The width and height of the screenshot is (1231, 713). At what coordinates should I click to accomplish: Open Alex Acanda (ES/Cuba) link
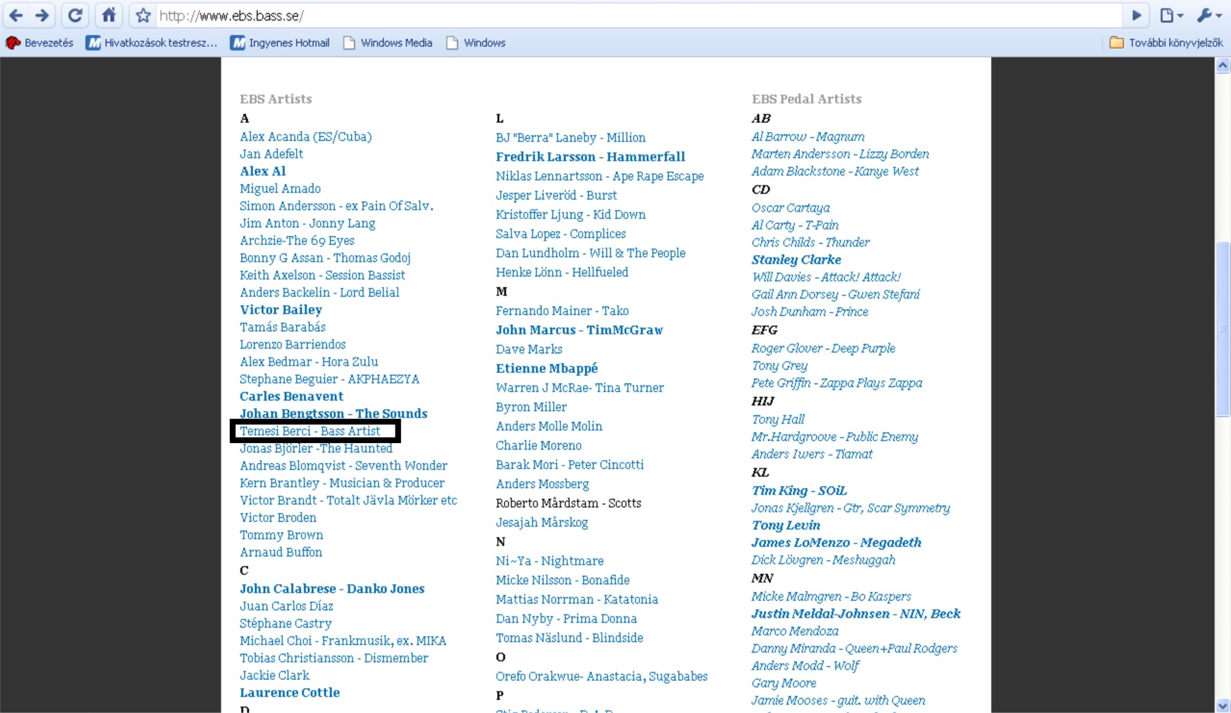(x=305, y=136)
